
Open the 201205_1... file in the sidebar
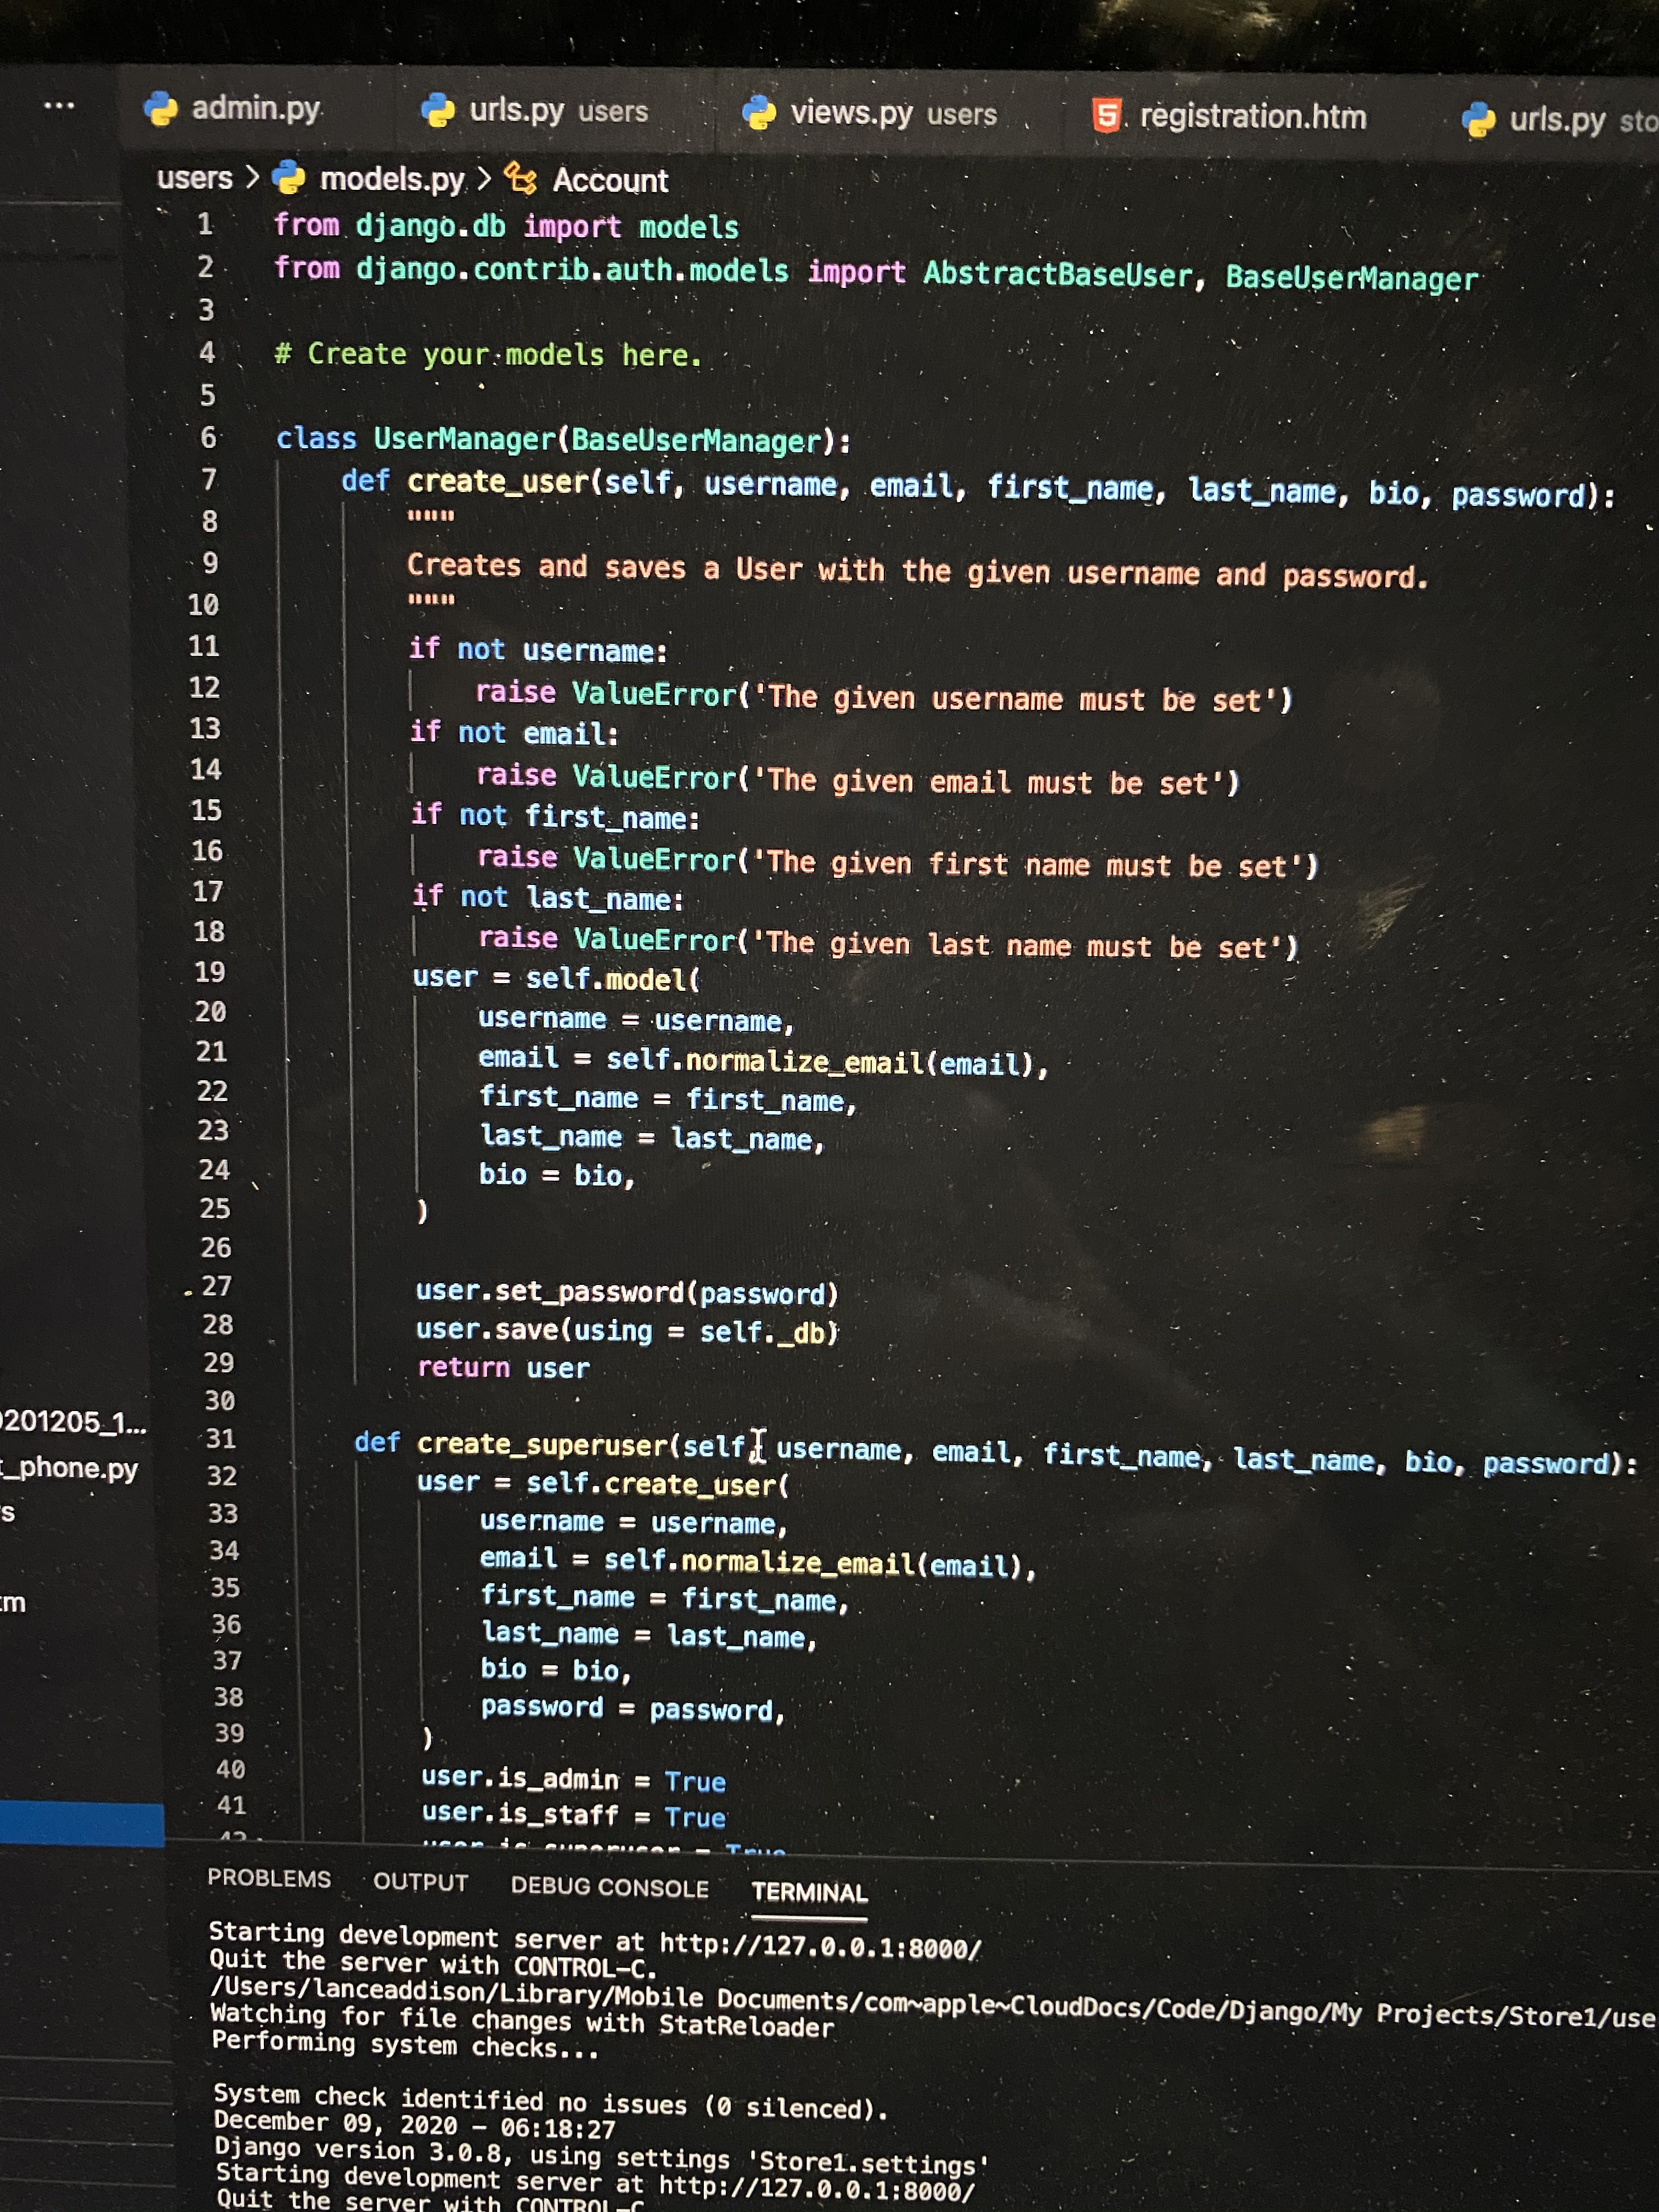point(73,1422)
